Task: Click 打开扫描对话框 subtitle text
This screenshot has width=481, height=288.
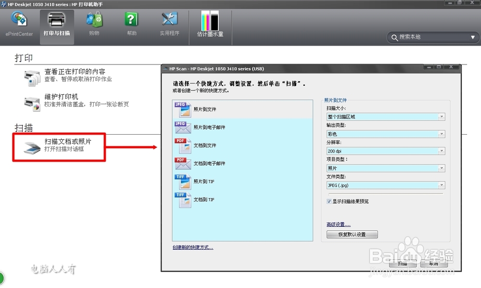Action: [64, 149]
